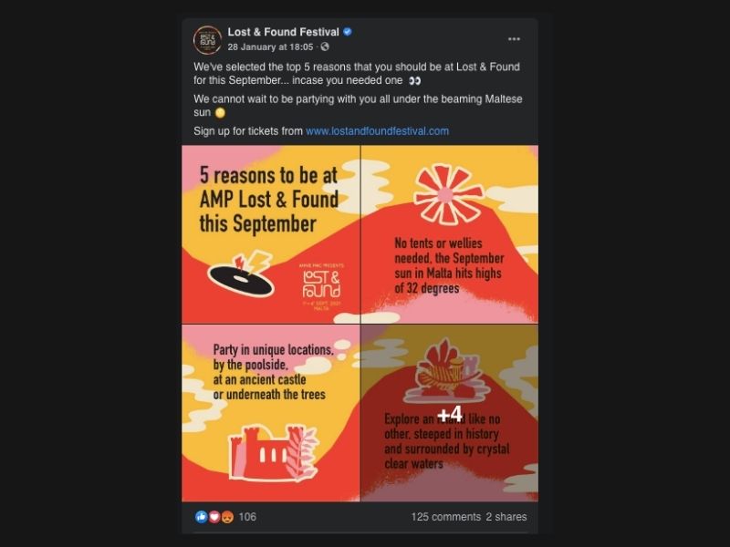Open the 125 comments link
Image resolution: width=730 pixels, height=547 pixels.
pos(445,517)
